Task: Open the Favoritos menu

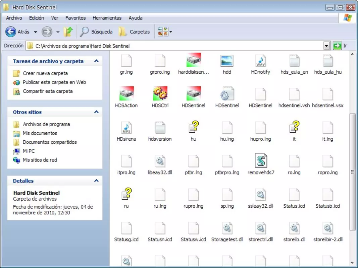Action: [75, 18]
